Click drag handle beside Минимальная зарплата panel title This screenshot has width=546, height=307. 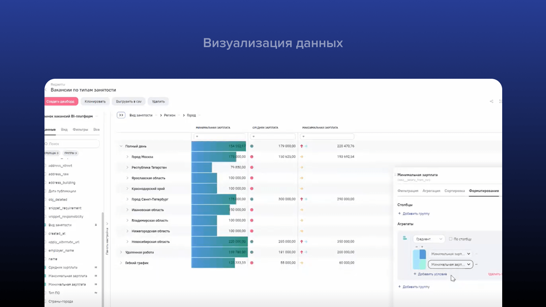click(x=395, y=175)
